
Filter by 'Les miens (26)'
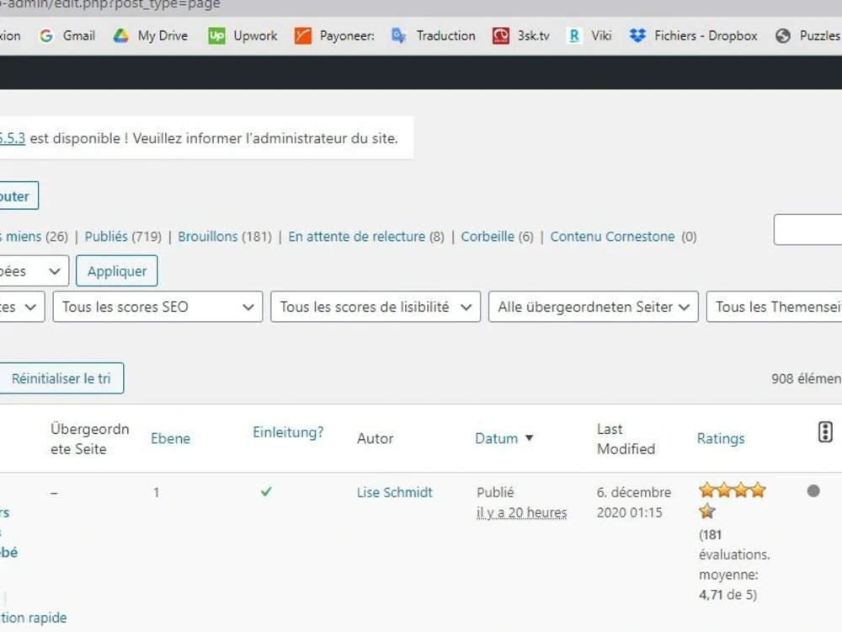(x=34, y=237)
